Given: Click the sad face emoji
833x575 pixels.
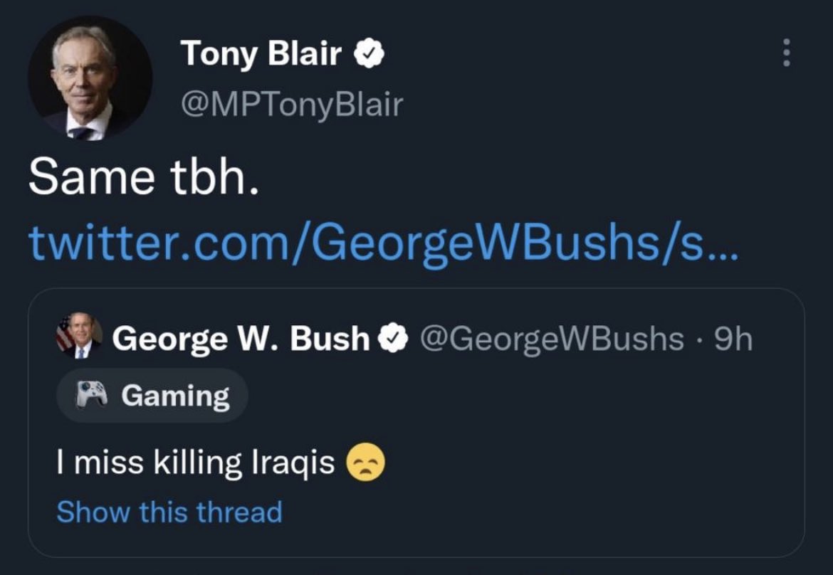Looking at the screenshot, I should point(365,462).
